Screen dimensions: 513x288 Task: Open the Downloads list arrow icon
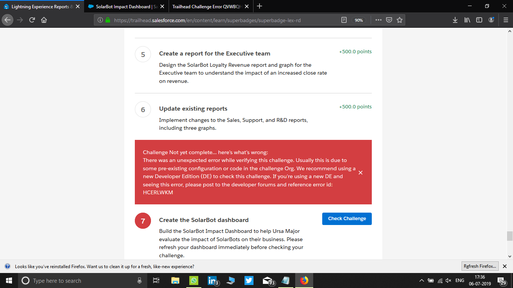(455, 20)
